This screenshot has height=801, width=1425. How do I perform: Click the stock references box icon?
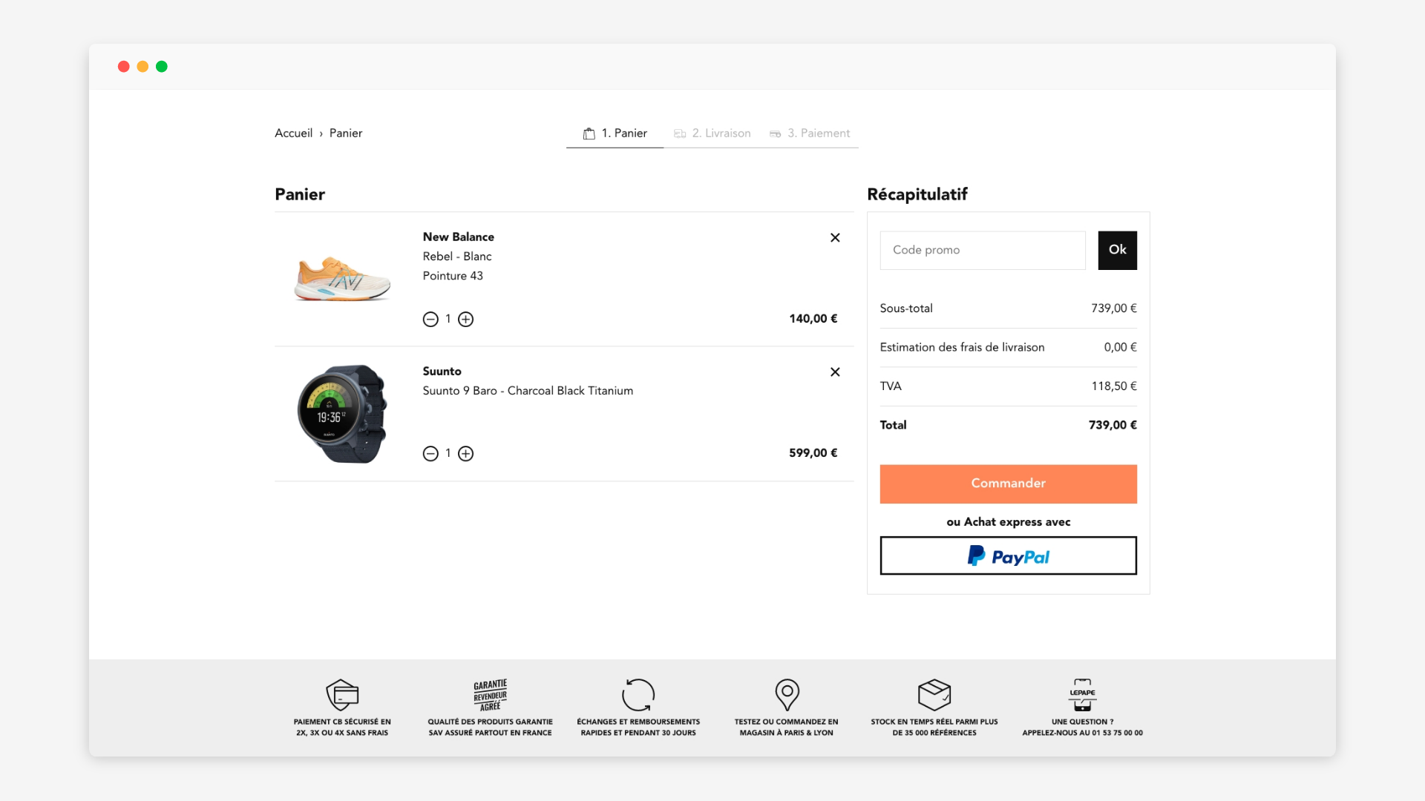tap(934, 694)
